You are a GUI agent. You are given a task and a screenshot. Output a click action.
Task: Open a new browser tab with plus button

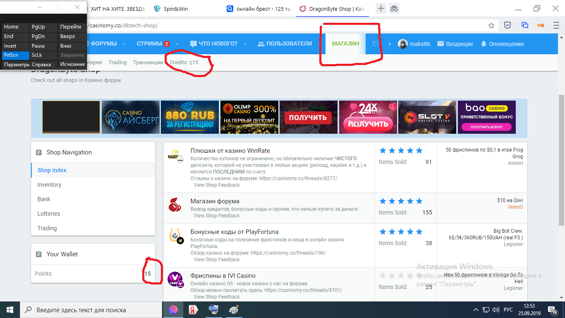click(x=381, y=8)
